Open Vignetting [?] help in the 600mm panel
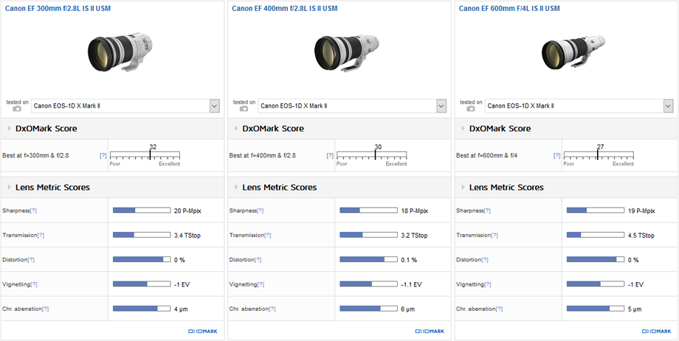679x341 pixels. point(488,285)
